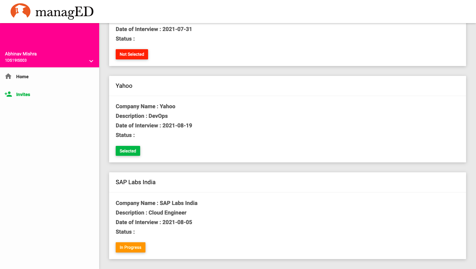Select the interview date 2021-08-05 line
The width and height of the screenshot is (476, 269).
click(x=154, y=222)
